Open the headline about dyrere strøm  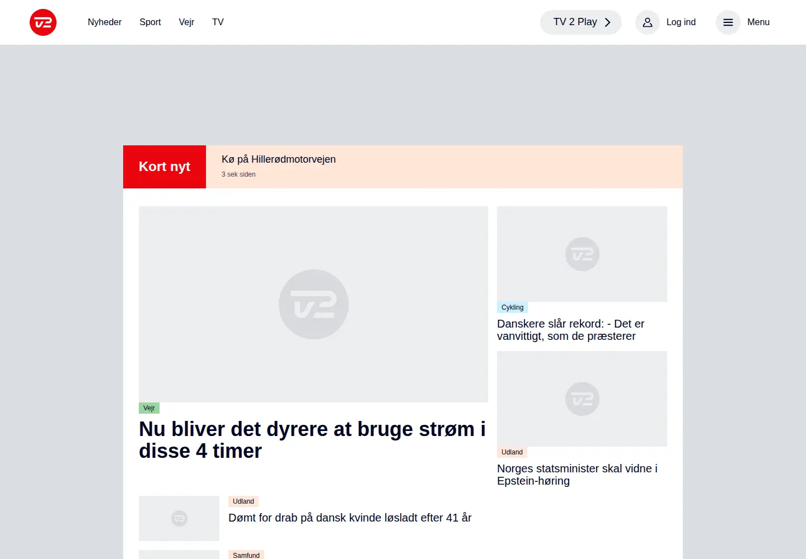click(312, 440)
